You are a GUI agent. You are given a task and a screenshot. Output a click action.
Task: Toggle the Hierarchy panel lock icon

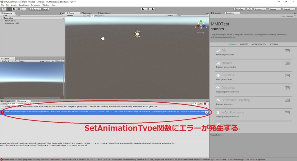click(x=61, y=13)
